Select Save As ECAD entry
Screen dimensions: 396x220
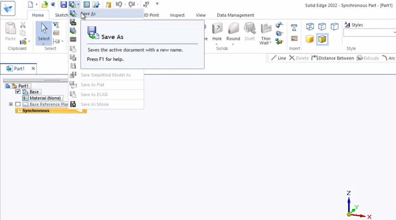pyautogui.click(x=106, y=94)
